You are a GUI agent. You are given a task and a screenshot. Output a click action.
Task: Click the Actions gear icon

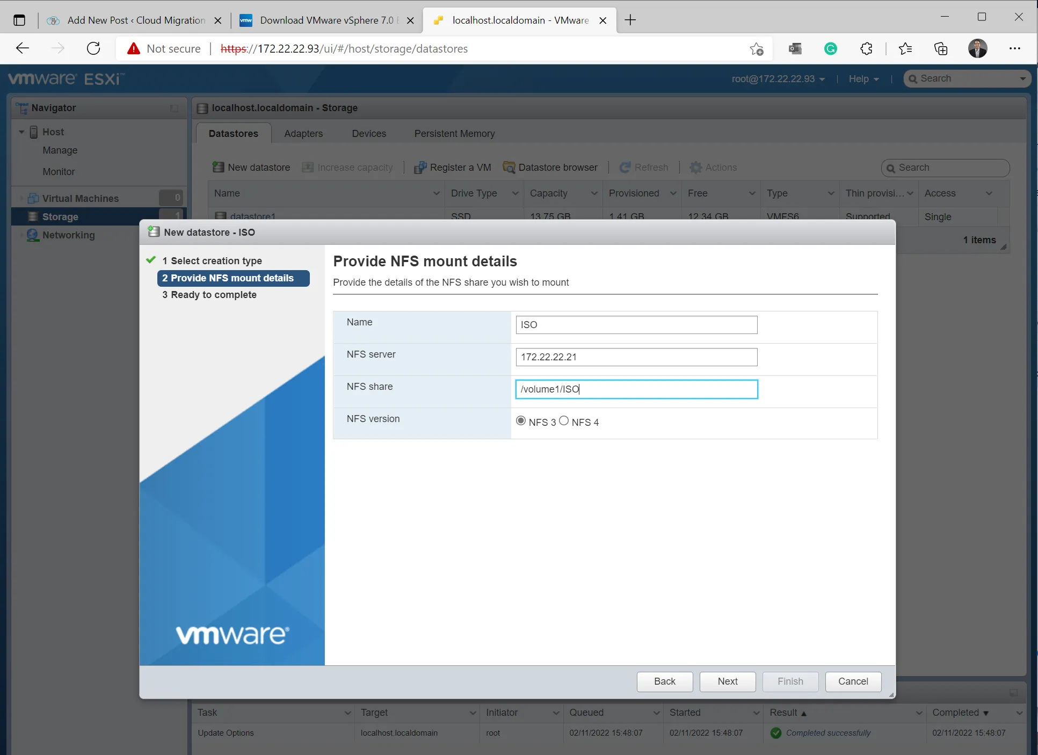tap(695, 168)
